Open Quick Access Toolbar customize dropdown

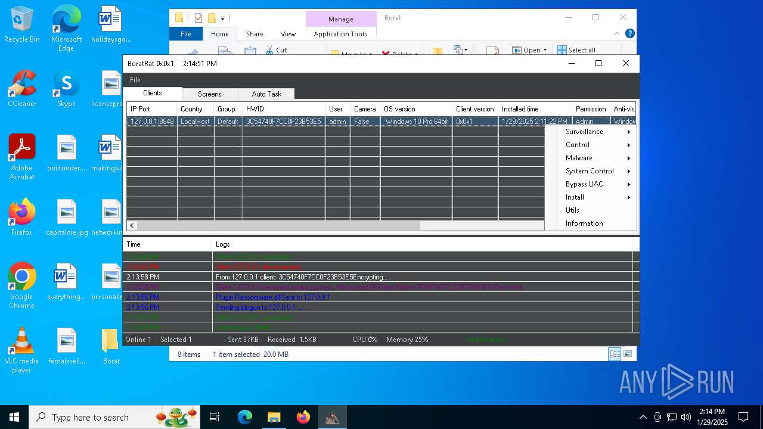point(223,18)
